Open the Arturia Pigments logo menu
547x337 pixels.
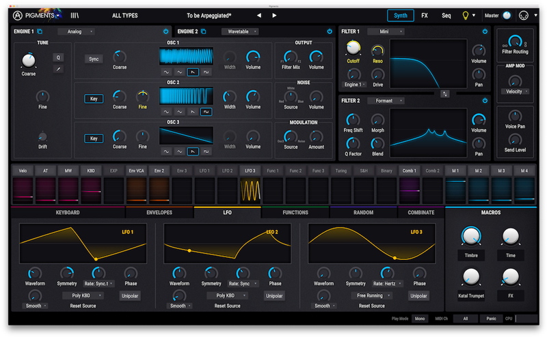tap(37, 15)
